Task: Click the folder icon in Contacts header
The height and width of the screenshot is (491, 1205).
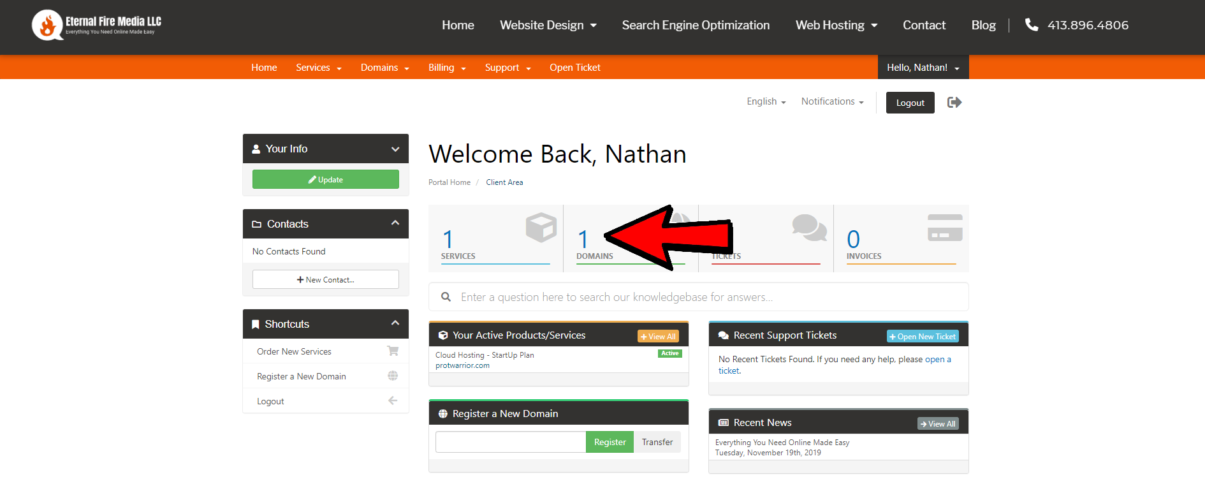Action: pos(257,224)
